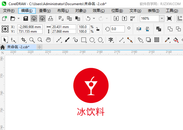
Task: Click the Cut icon
Action: click(x=61, y=18)
